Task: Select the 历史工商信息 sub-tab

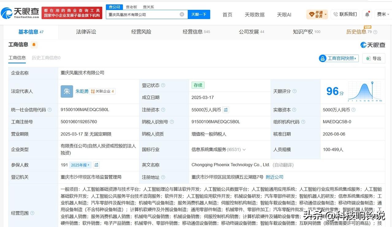Action: click(46, 58)
